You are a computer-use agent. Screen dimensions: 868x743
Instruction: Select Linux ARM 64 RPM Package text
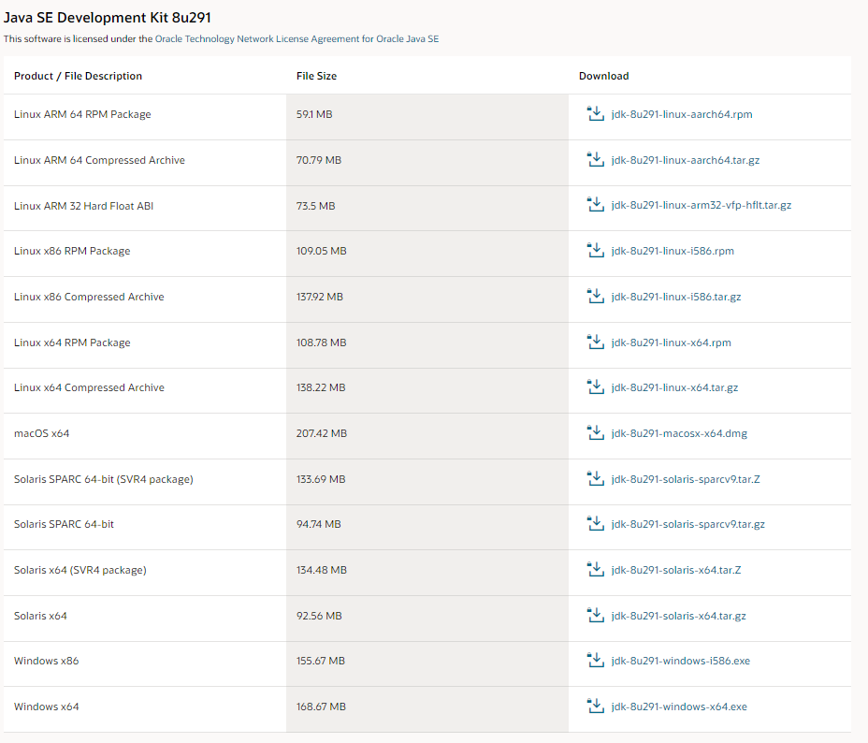(x=82, y=114)
